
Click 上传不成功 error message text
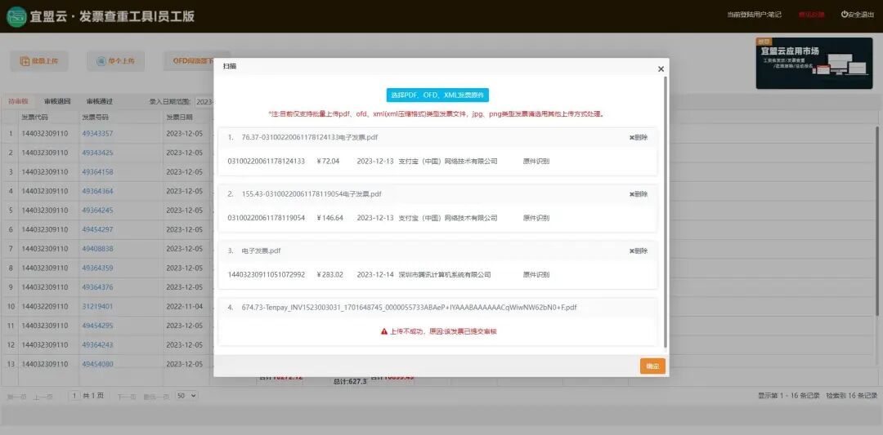tap(443, 331)
